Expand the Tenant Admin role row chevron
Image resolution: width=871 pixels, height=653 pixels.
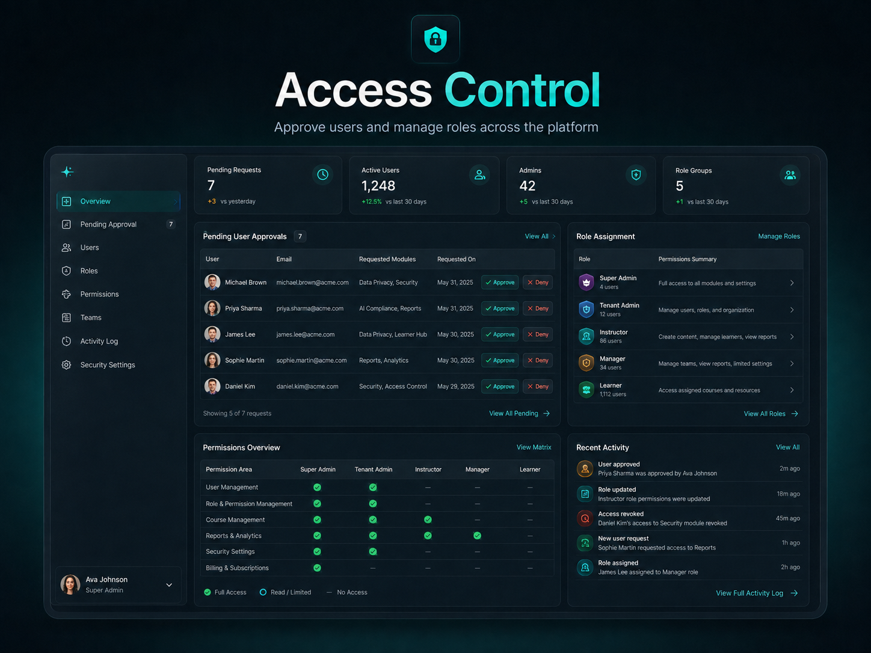click(x=792, y=310)
